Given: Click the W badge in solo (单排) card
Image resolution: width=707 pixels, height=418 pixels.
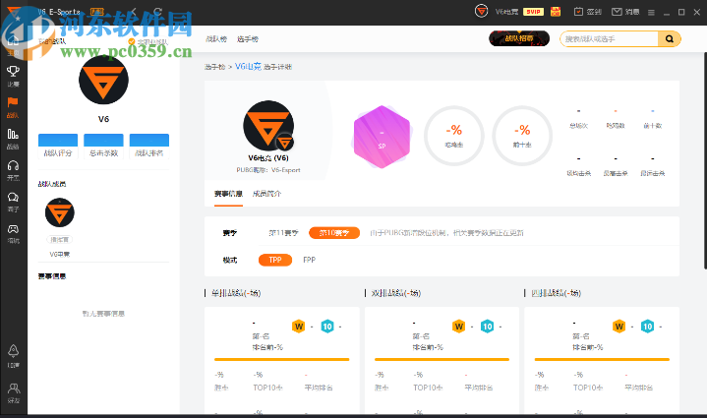Looking at the screenshot, I should [x=299, y=326].
